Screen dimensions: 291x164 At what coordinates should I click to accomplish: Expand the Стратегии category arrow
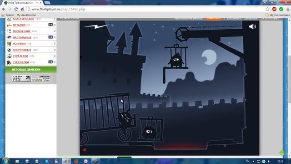click(55, 56)
